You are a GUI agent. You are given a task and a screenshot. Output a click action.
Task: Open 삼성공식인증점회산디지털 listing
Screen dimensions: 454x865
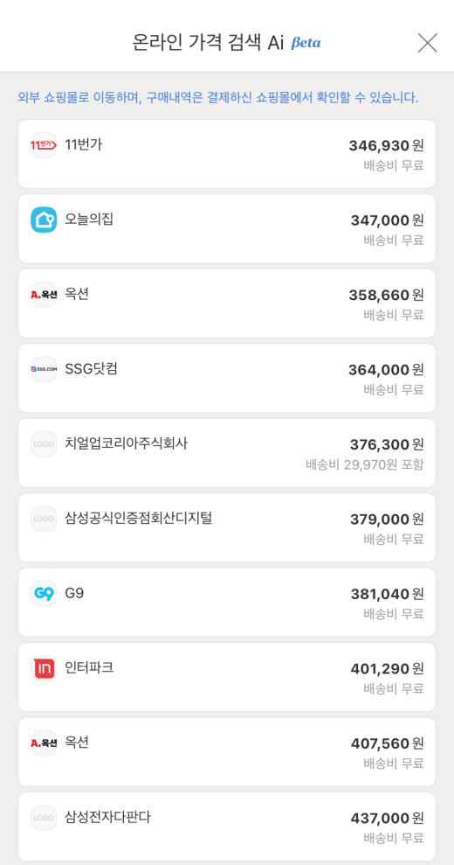pos(227,527)
